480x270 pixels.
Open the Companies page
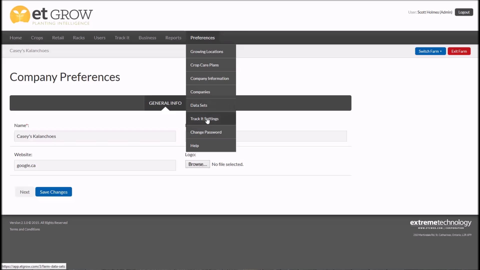(x=200, y=91)
